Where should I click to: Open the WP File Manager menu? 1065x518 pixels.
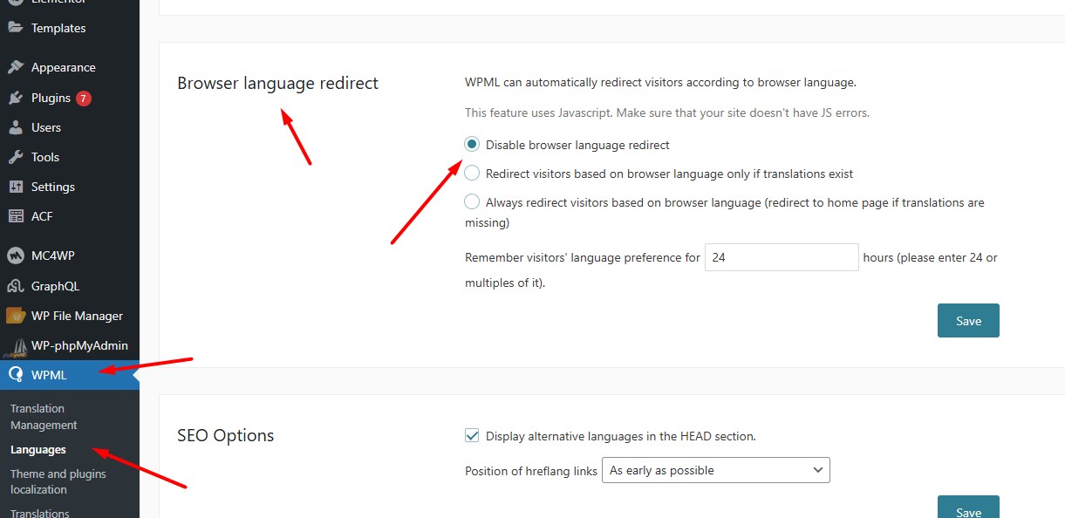pos(77,316)
